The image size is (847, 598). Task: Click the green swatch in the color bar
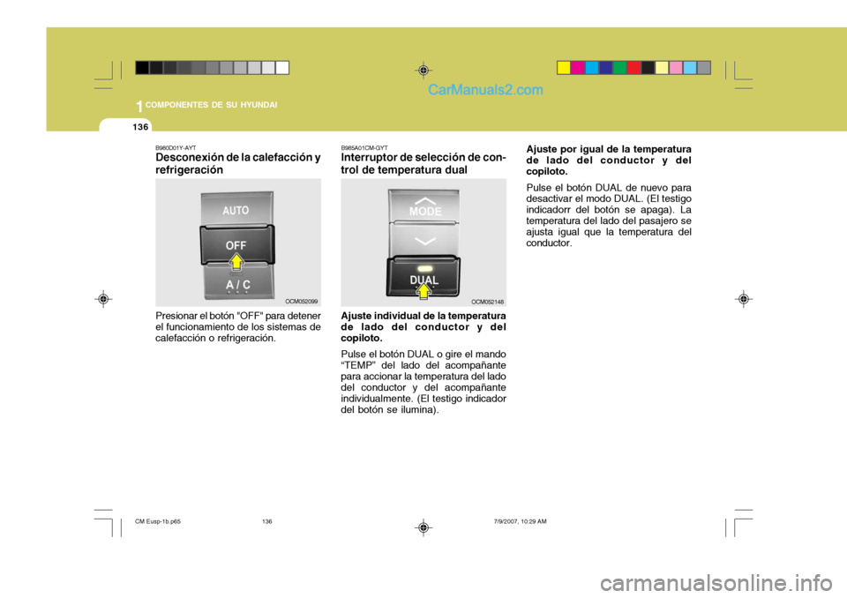[620, 68]
